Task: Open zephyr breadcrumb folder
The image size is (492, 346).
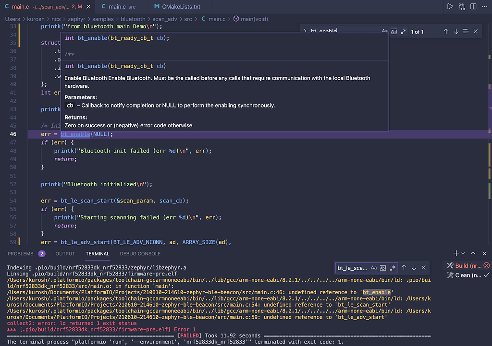Action: [76, 19]
